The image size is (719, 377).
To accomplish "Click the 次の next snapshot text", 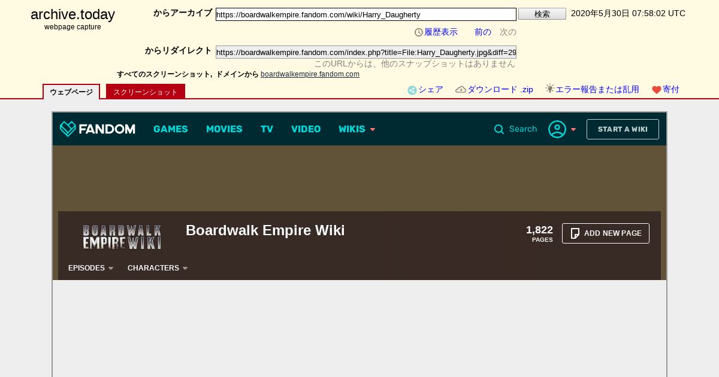I will (508, 32).
